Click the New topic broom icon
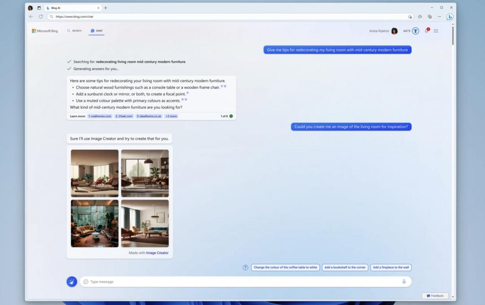This screenshot has height=305, width=485. coord(72,282)
